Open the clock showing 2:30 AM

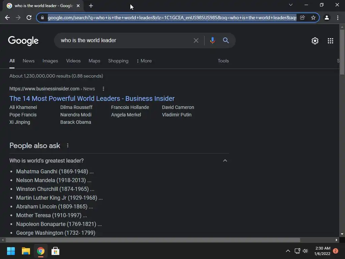tap(322, 251)
